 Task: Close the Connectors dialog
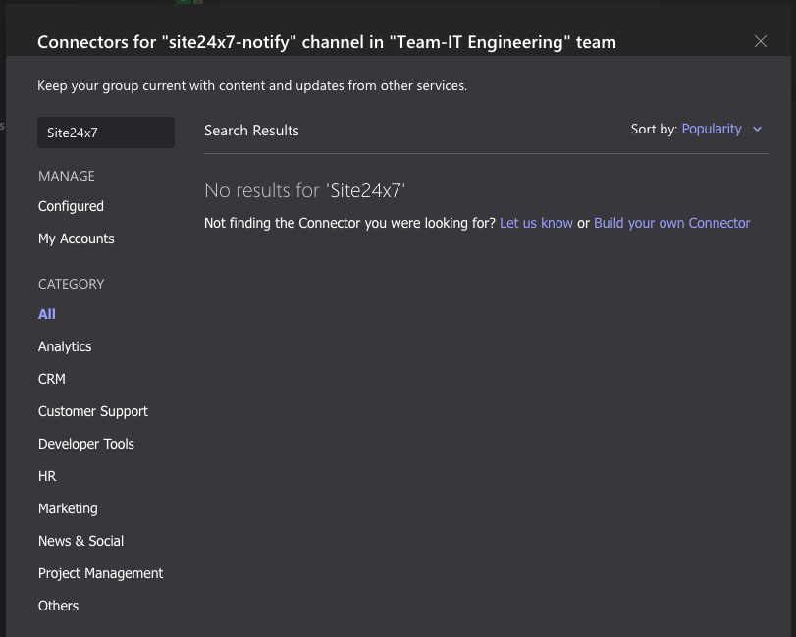[761, 41]
